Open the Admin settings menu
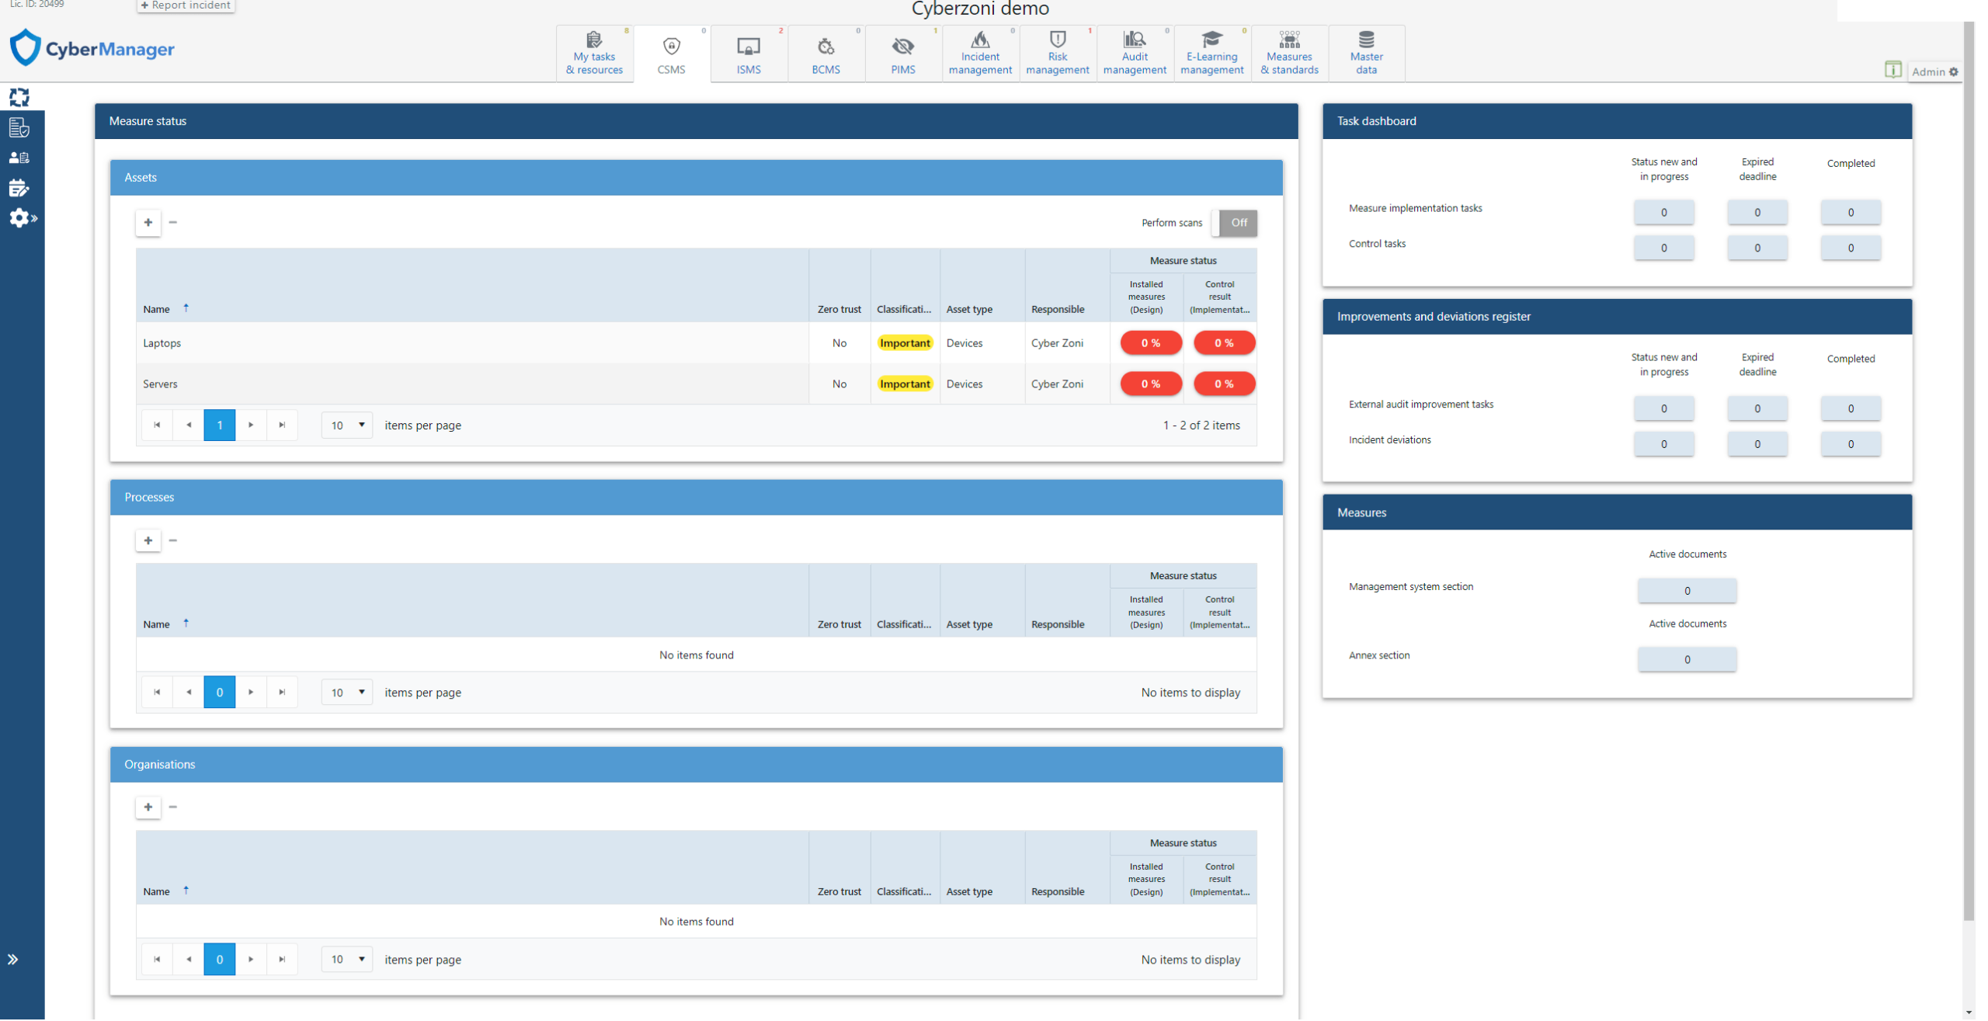Image resolution: width=1988 pixels, height=1021 pixels. click(x=1934, y=71)
